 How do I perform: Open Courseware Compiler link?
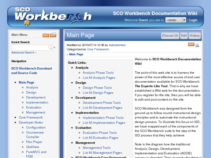click(x=35, y=135)
